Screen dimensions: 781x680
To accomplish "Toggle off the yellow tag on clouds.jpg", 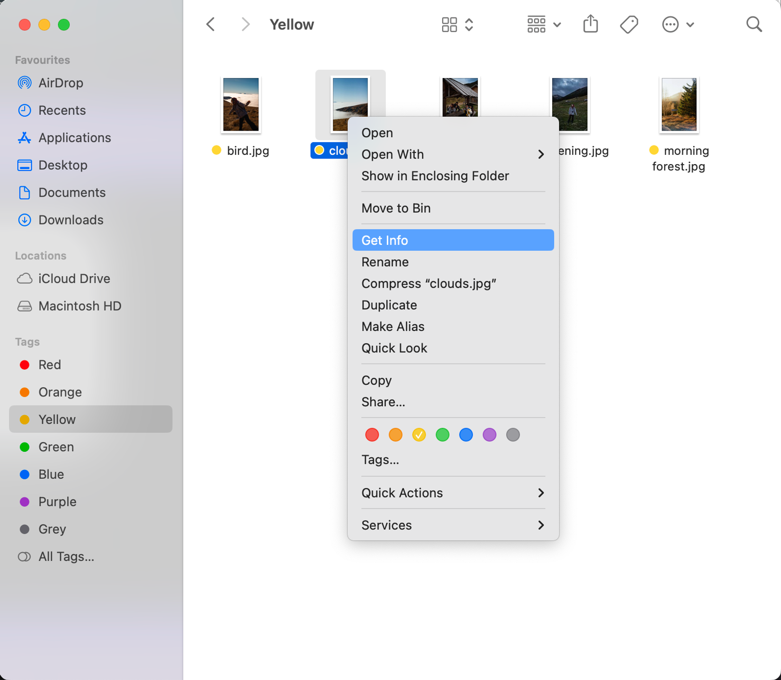I will click(x=418, y=435).
